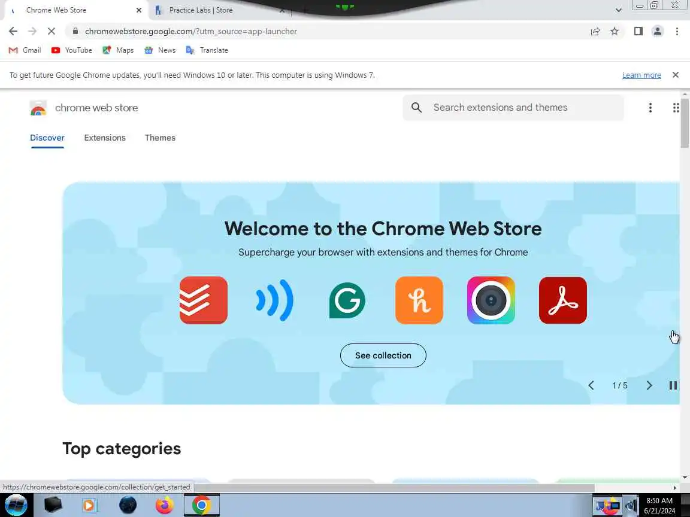Click the colorful camera lens extension icon

tap(491, 300)
